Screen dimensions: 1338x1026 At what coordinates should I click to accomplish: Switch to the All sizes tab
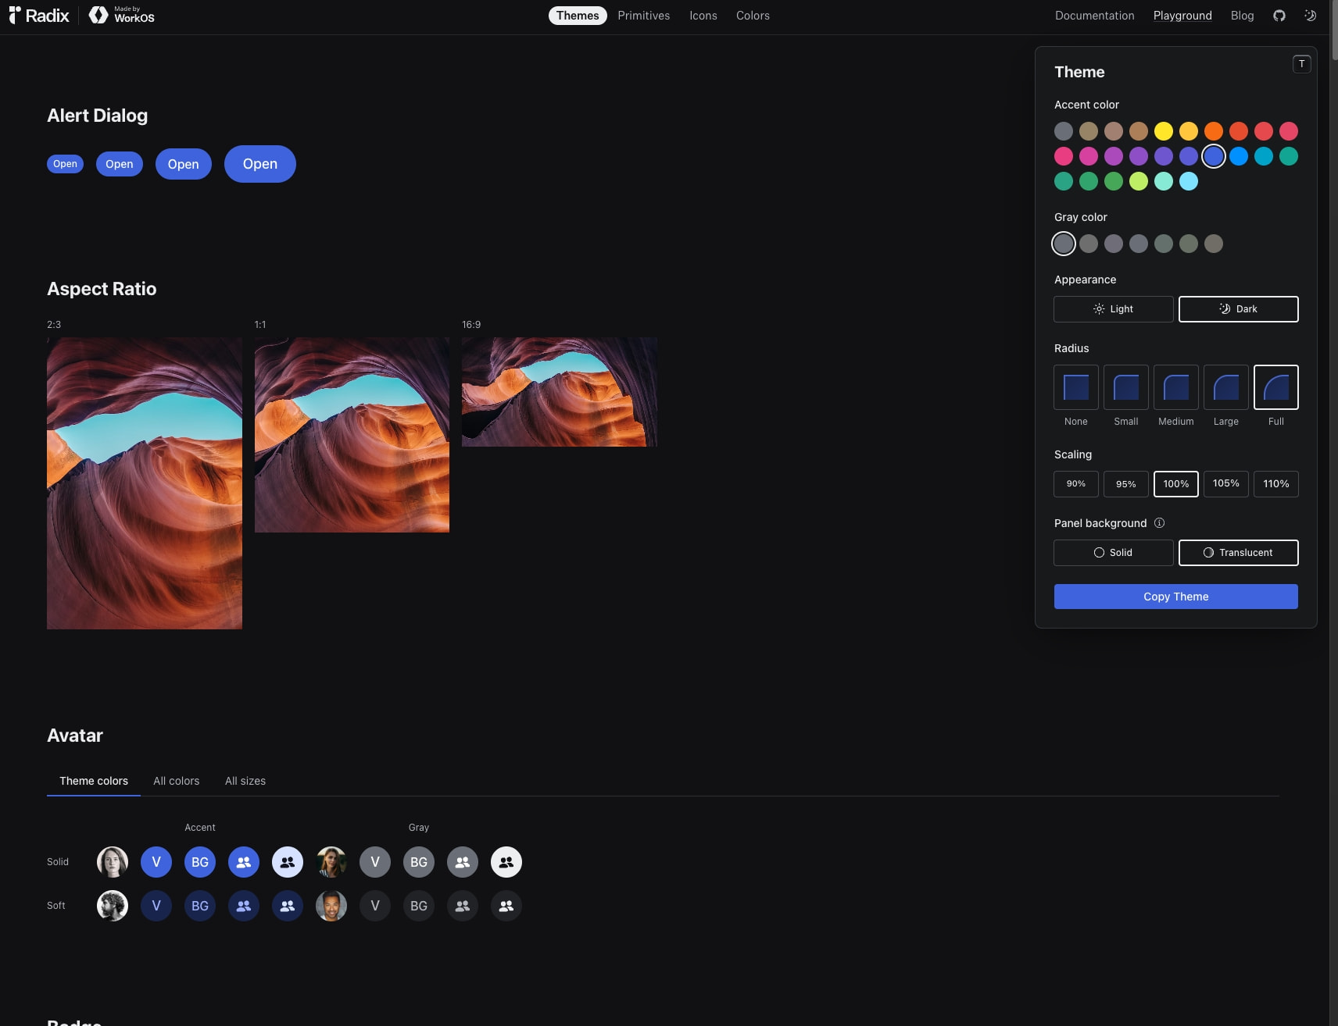(x=245, y=781)
